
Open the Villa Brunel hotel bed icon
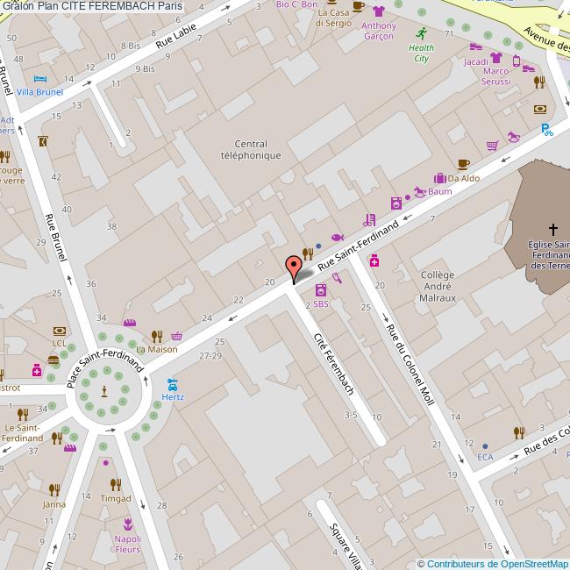point(39,78)
